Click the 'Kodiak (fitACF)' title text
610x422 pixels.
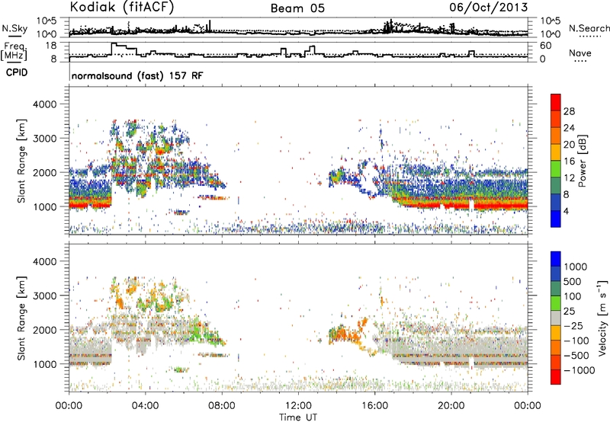coord(122,7)
